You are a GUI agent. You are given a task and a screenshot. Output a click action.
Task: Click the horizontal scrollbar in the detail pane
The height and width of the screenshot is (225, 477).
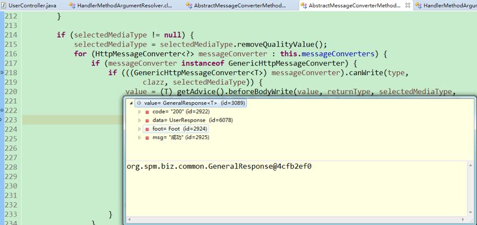click(296, 219)
